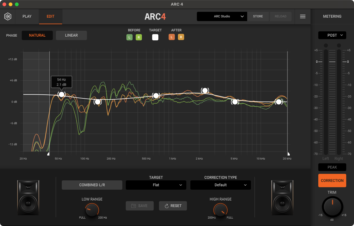Image resolution: width=354 pixels, height=226 pixels.
Task: Click the RESET button
Action: [173, 206]
